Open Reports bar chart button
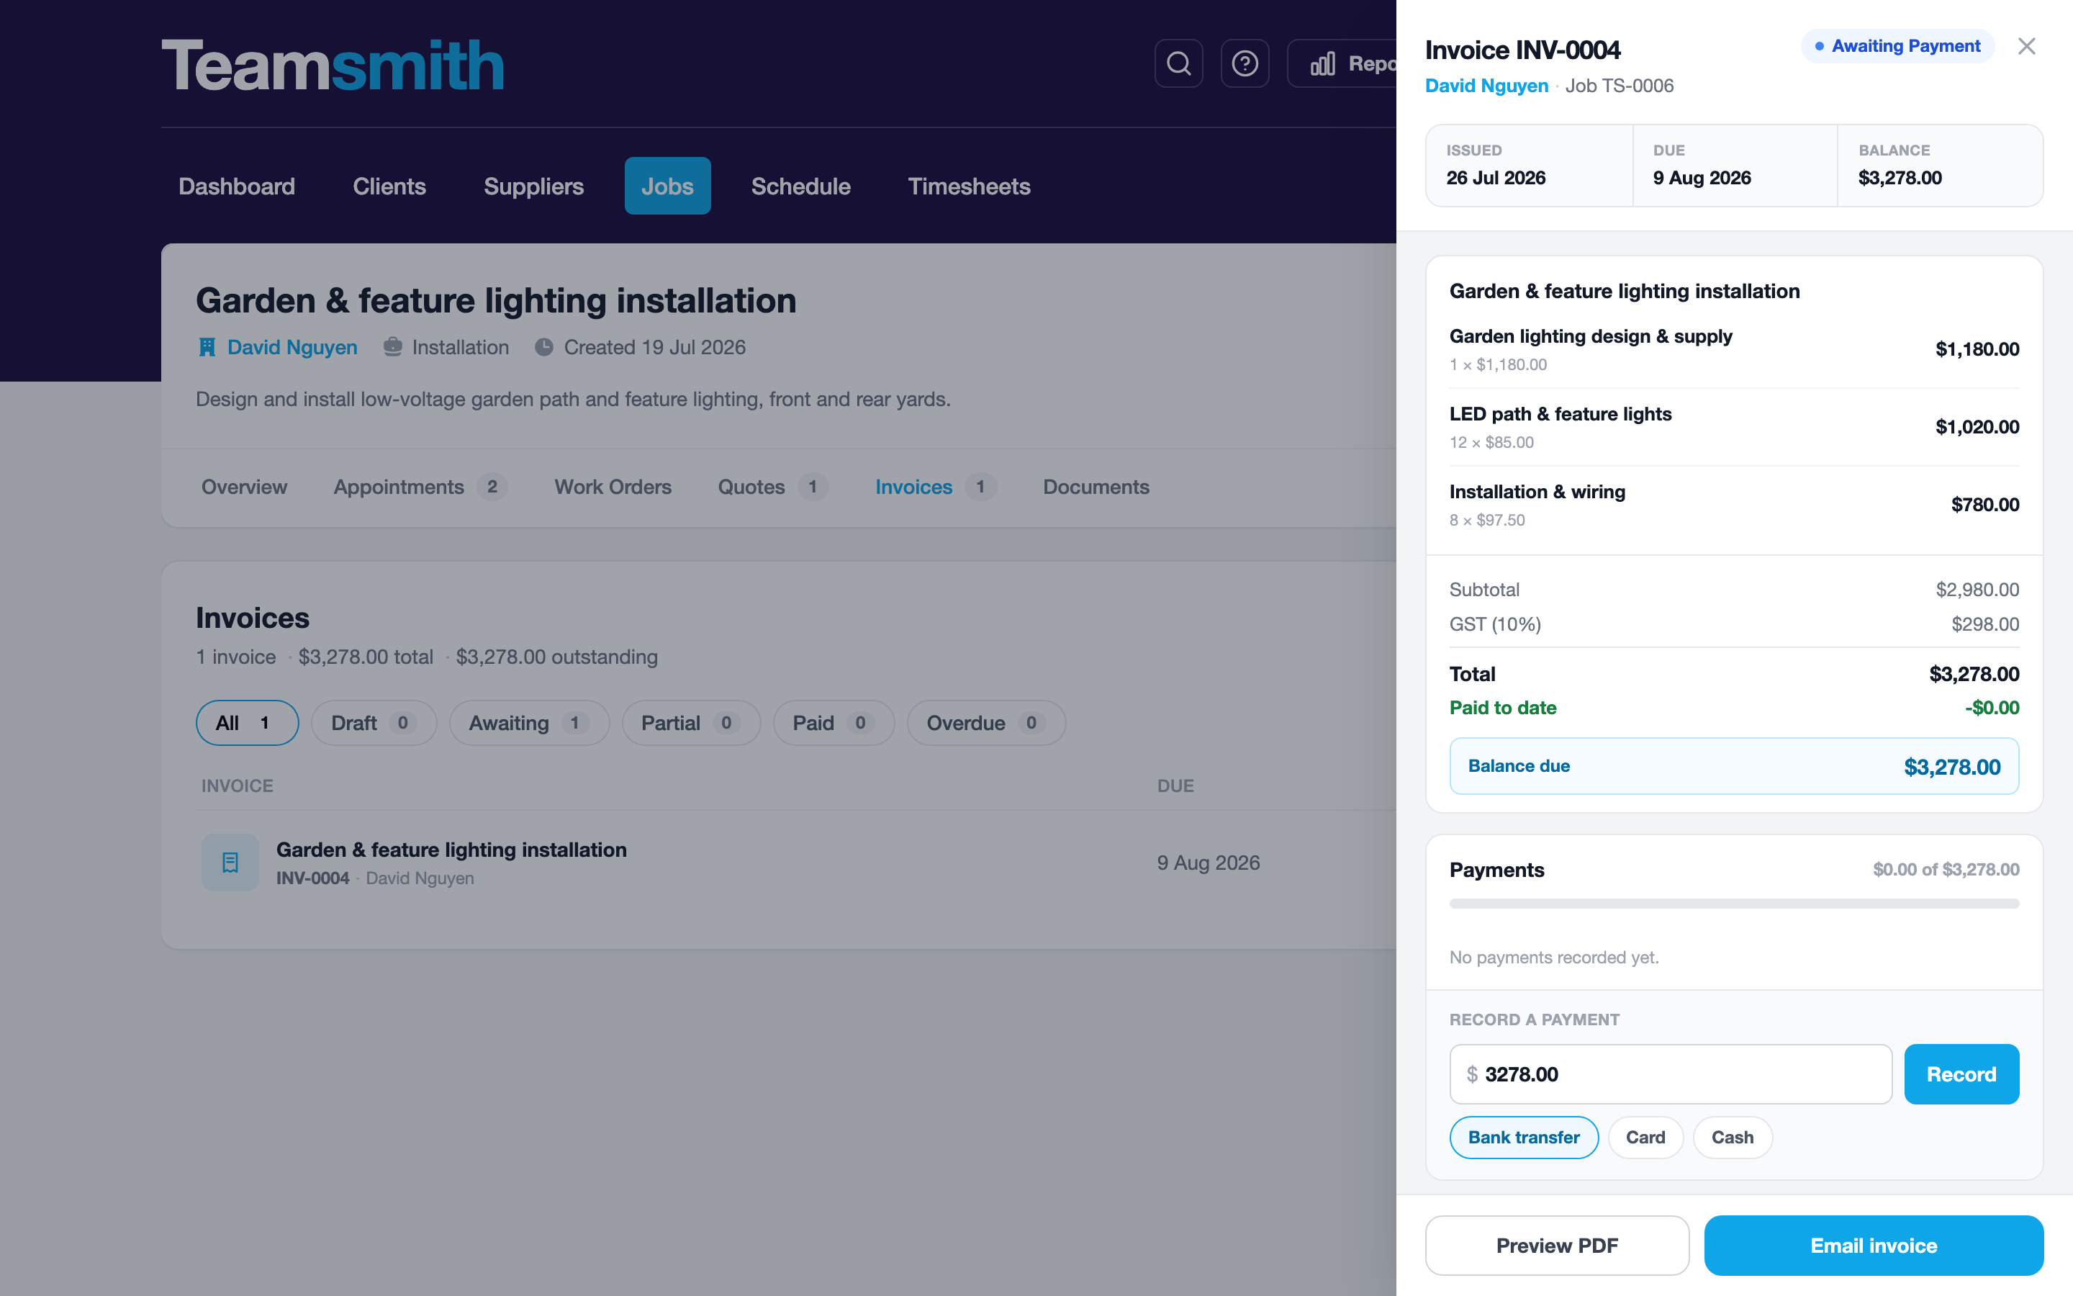Viewport: 2073px width, 1296px height. 1343,63
